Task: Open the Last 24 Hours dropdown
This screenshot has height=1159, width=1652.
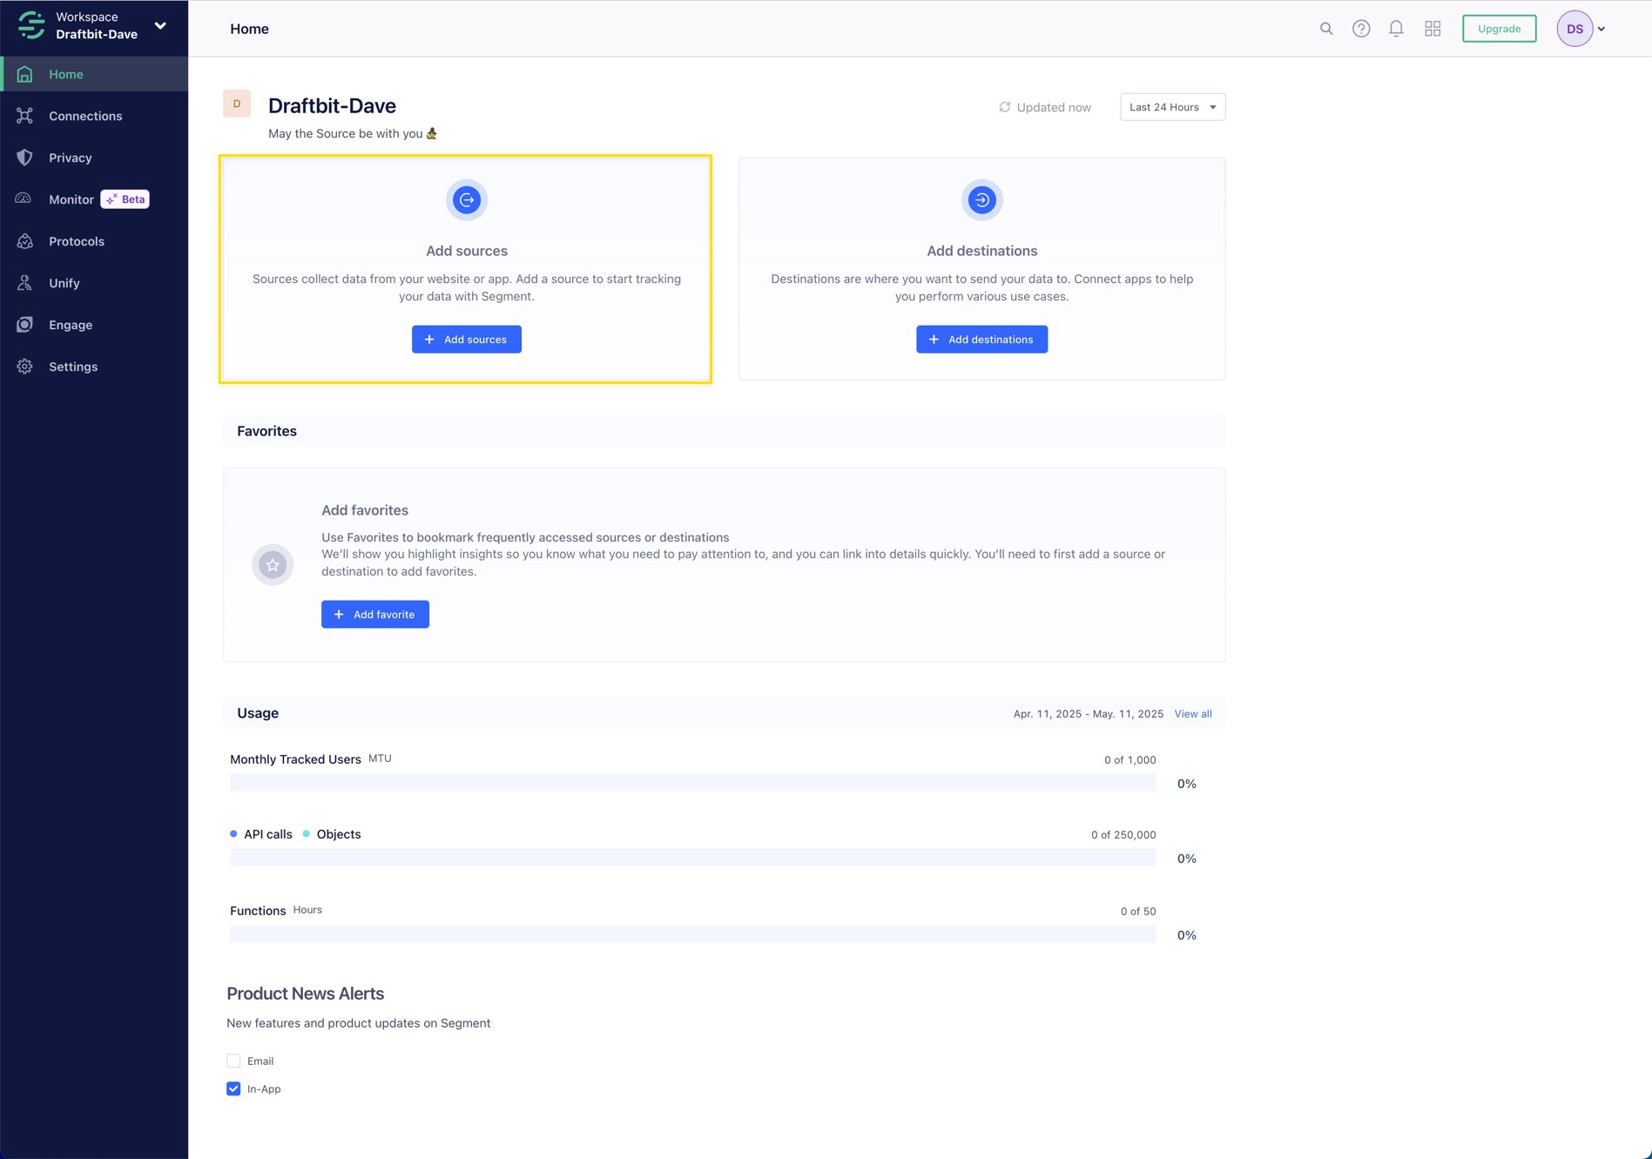Action: [1172, 107]
